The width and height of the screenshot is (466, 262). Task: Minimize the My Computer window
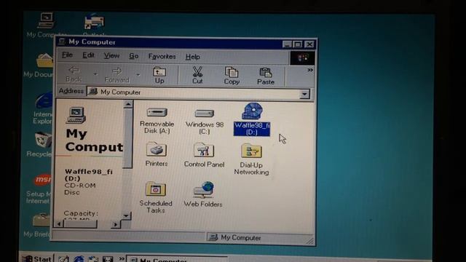[x=287, y=44]
